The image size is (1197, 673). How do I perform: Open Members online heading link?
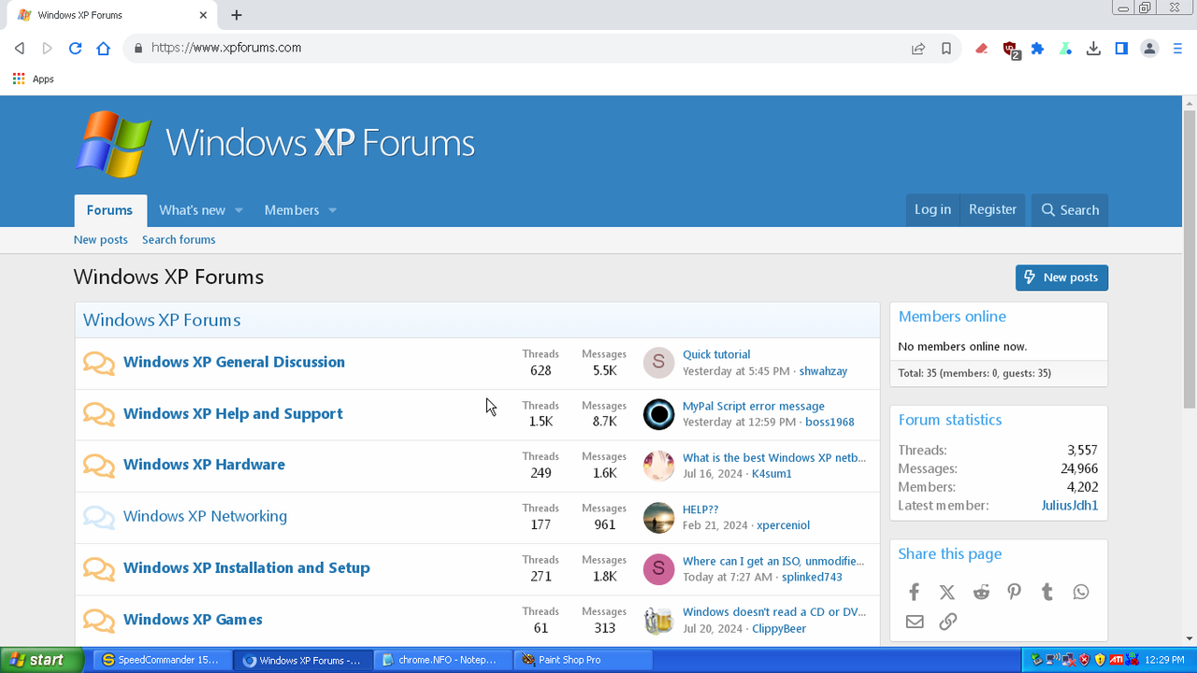(952, 317)
